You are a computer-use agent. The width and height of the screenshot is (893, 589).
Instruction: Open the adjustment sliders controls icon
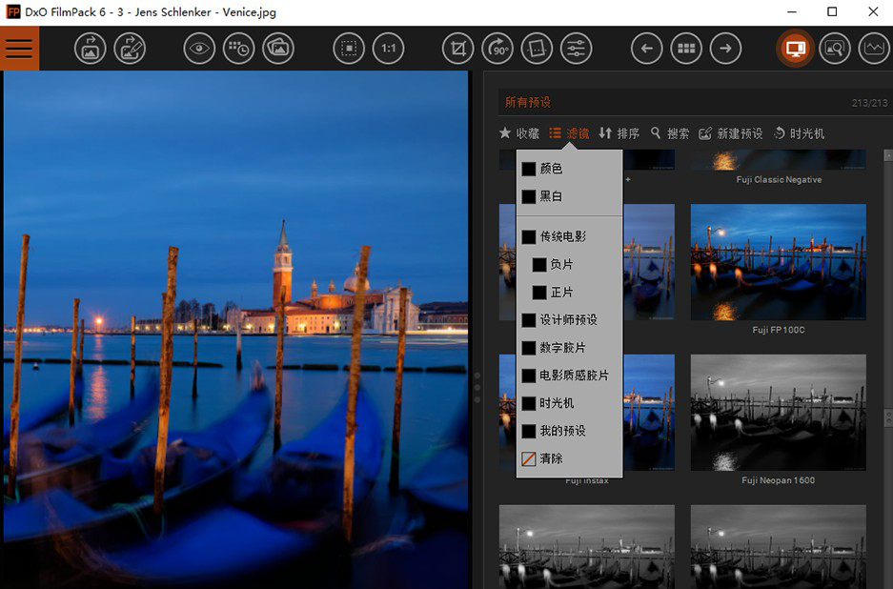577,49
